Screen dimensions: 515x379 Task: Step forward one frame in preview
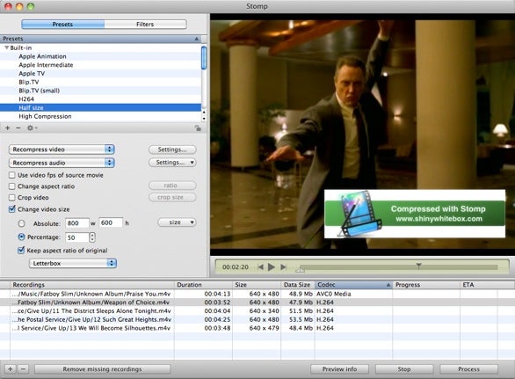point(283,267)
